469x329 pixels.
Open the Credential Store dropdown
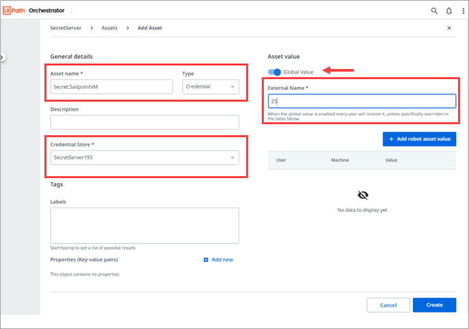tap(144, 158)
